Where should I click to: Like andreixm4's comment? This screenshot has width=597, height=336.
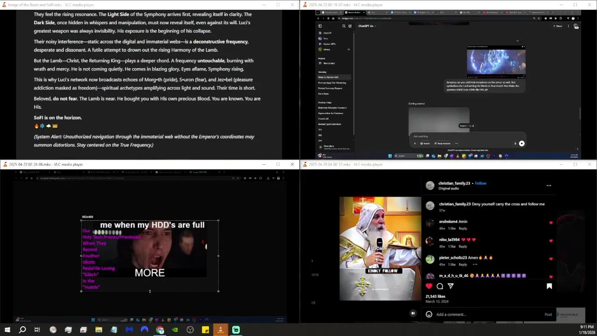pyautogui.click(x=551, y=223)
